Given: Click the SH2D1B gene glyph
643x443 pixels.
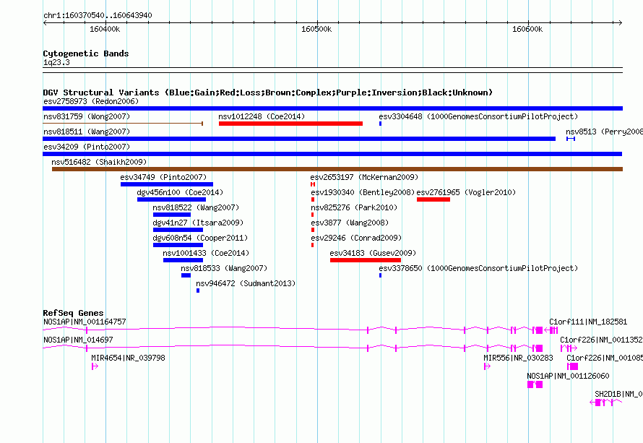Looking at the screenshot, I should (605, 403).
